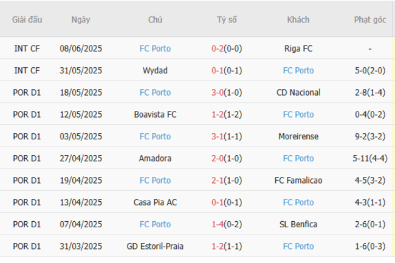This screenshot has width=395, height=263.
Task: Click the Ngày column header
Action: [x=80, y=19]
